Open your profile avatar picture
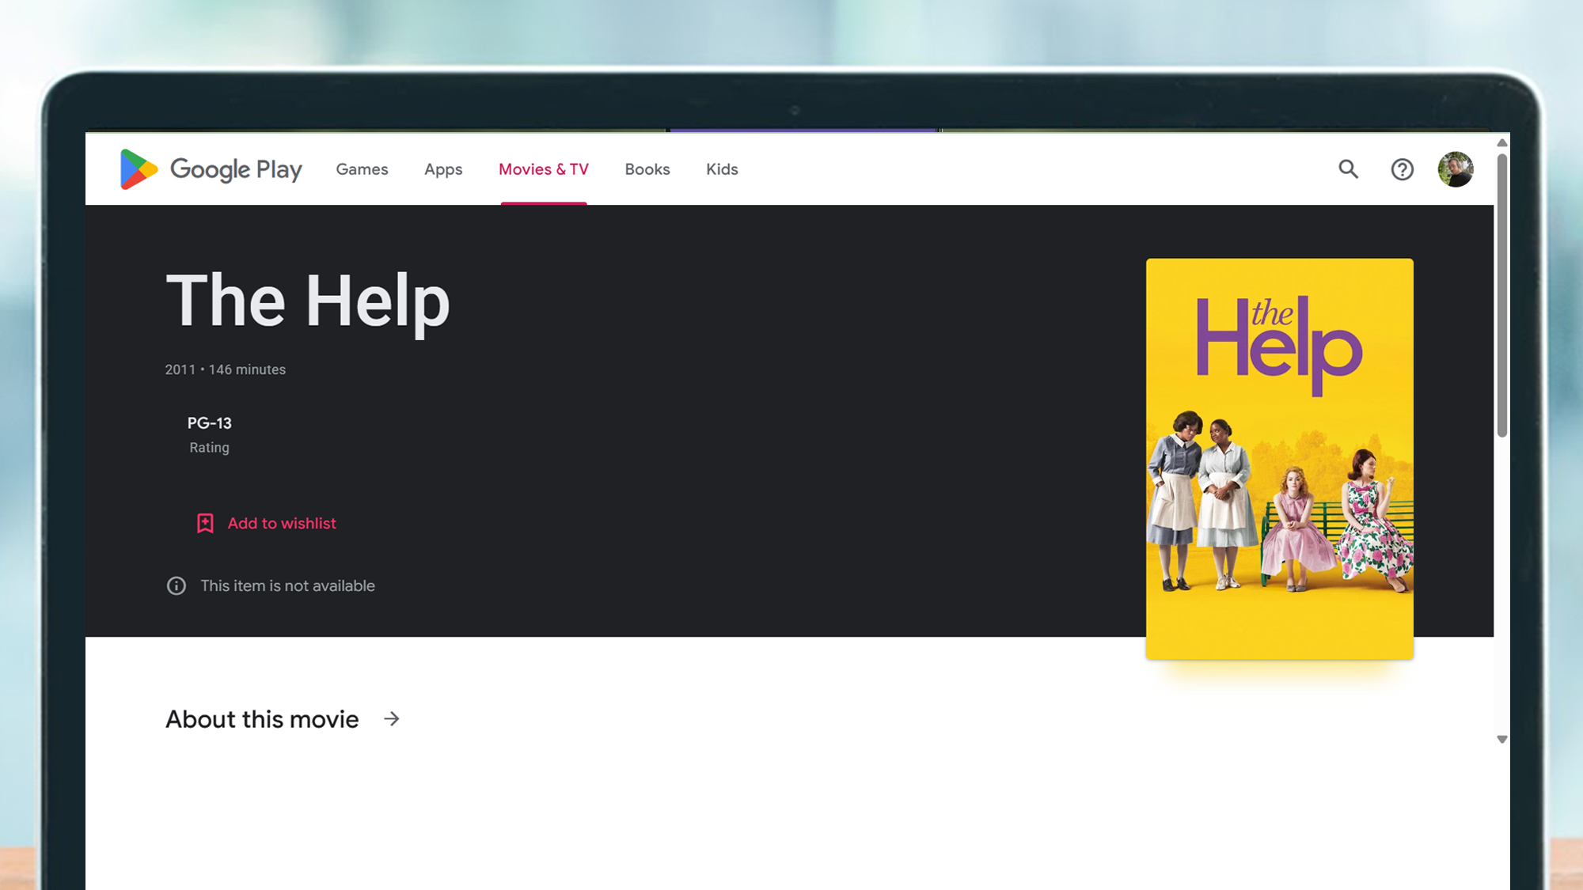 [1456, 169]
